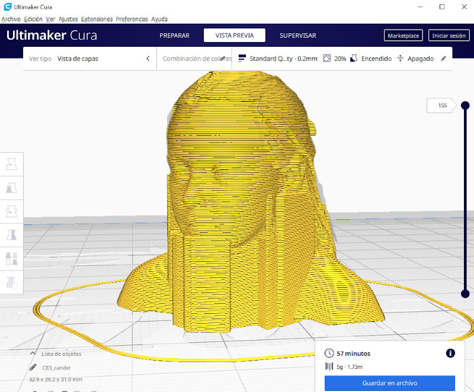
Task: Click the infill 20% icon
Action: tap(326, 58)
